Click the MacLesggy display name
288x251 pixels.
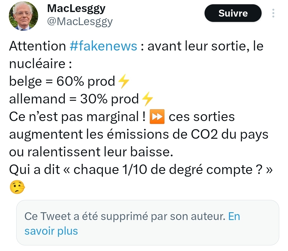(76, 9)
